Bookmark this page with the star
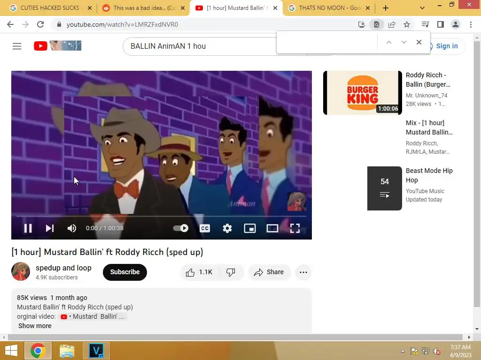Viewport: 481px width, 360px height. [x=407, y=24]
